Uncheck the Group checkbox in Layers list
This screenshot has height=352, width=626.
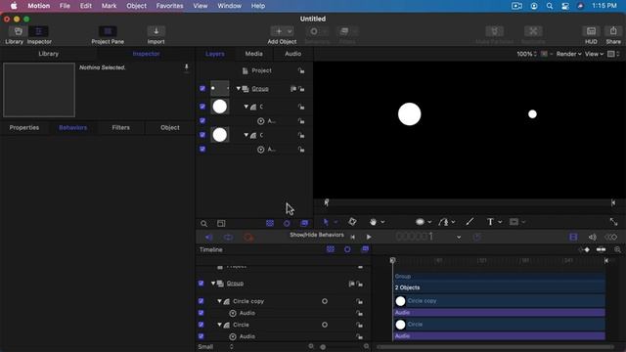(202, 89)
